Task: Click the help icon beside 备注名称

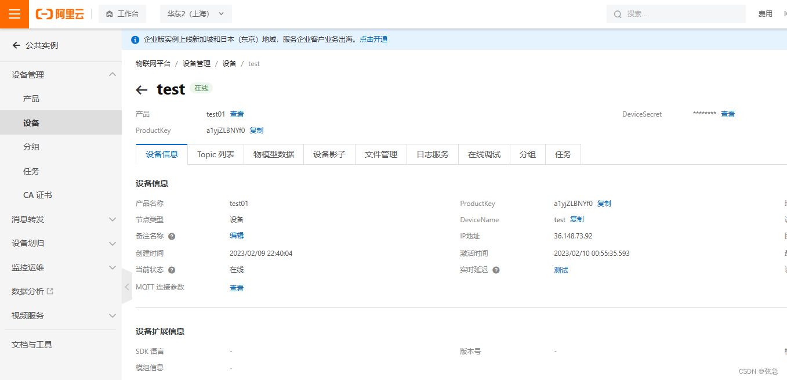Action: 172,237
